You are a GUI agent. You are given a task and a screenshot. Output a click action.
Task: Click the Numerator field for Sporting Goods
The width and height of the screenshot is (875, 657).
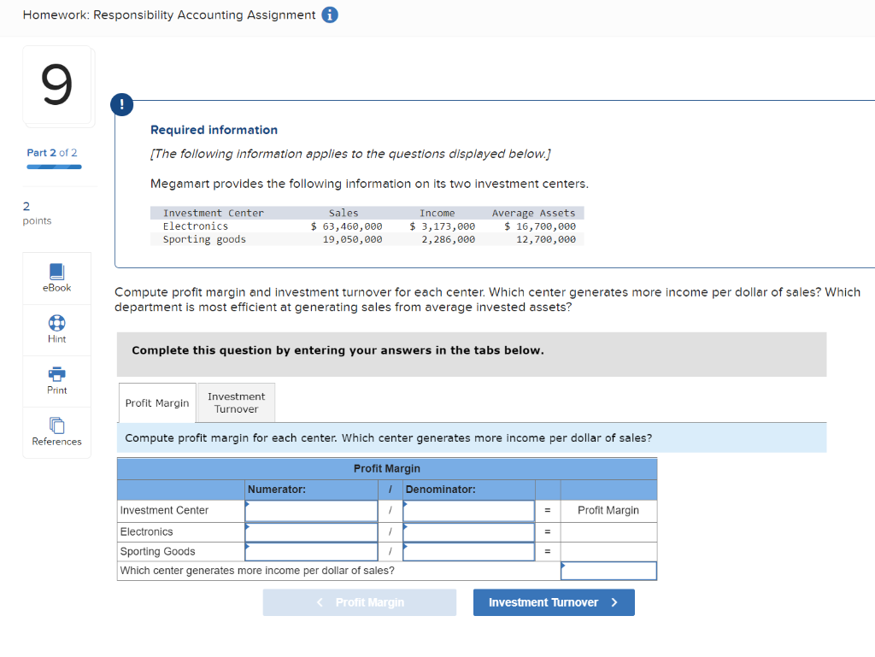[310, 550]
